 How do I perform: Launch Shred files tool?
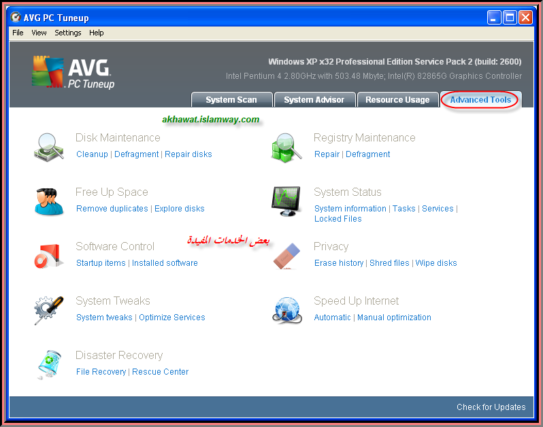click(389, 263)
